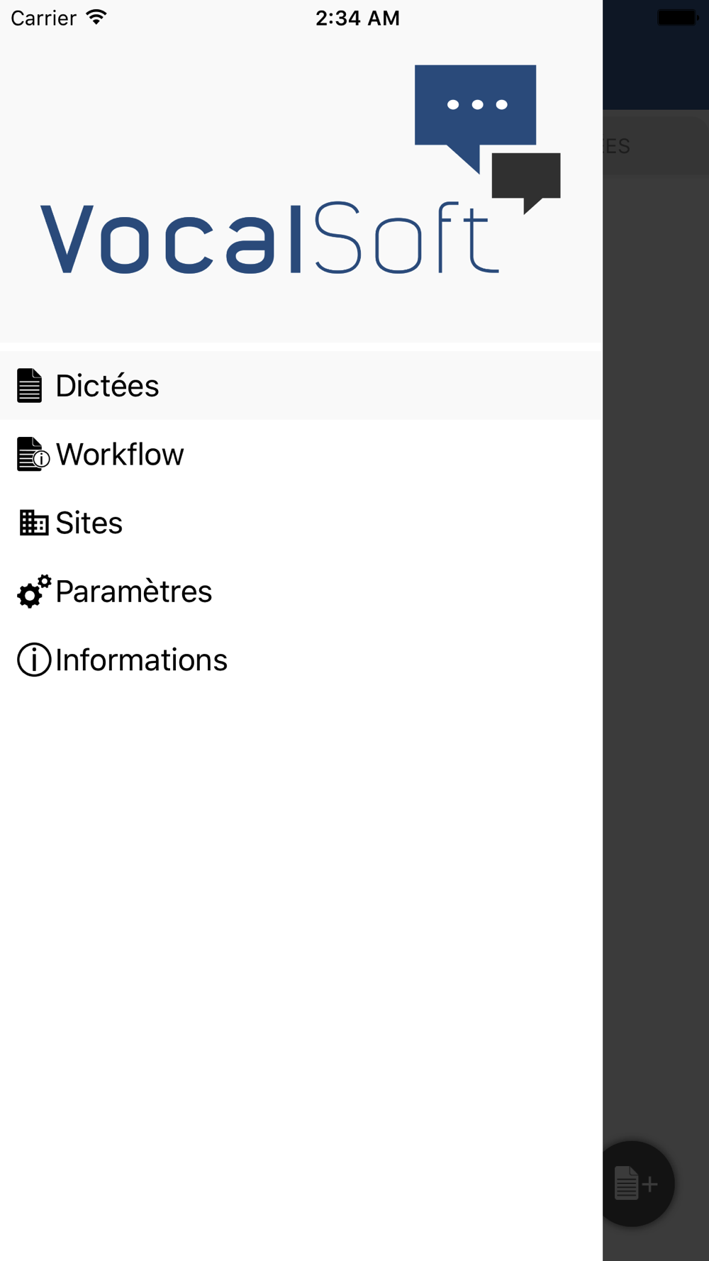The image size is (709, 1261).
Task: Tap the Carrier label in status bar
Action: tap(43, 18)
